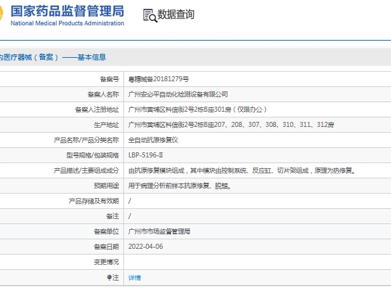Select model value LBP-5196-II
This screenshot has width=391, height=292.
(146, 156)
